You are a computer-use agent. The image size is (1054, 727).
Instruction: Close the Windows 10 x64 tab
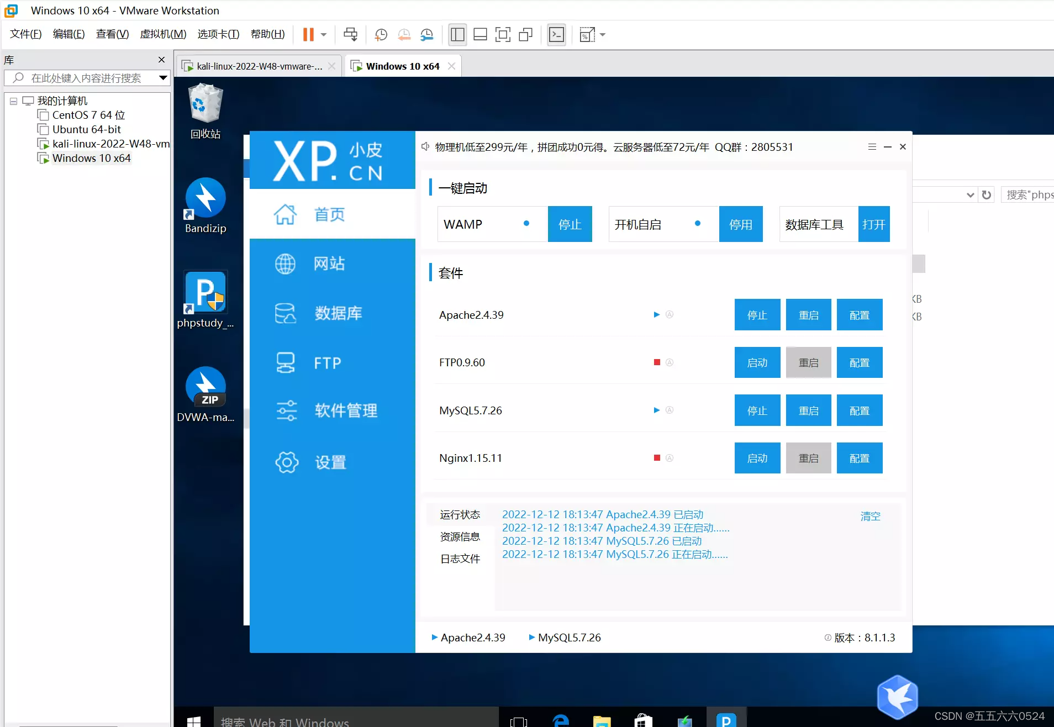(x=451, y=66)
